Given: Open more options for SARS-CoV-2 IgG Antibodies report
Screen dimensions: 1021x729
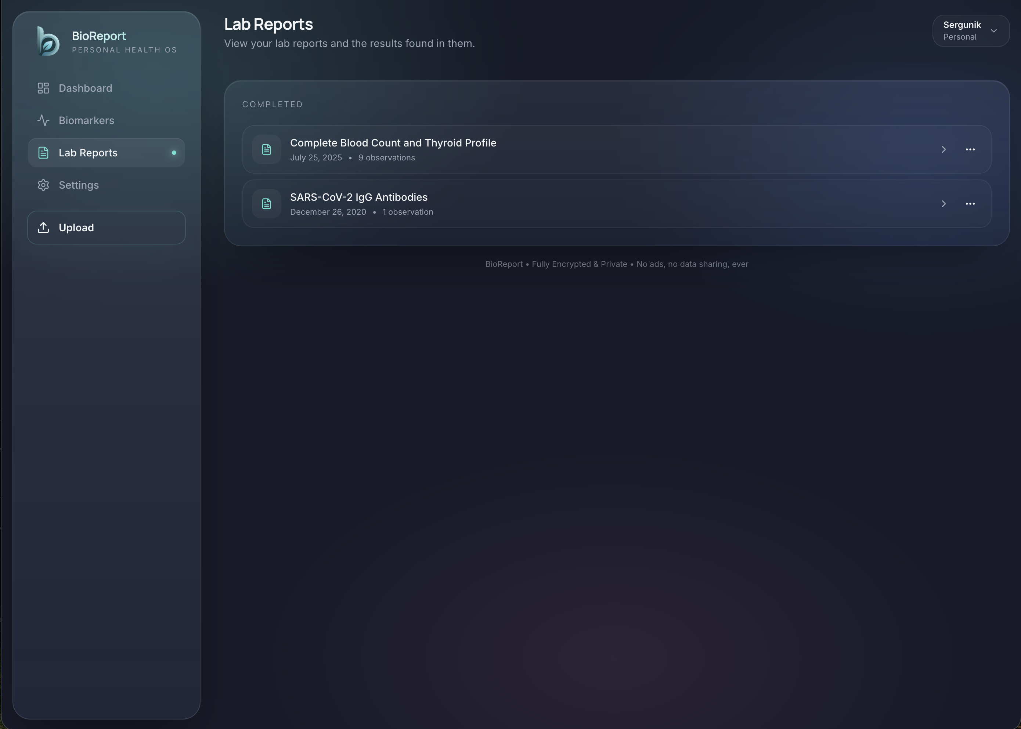Looking at the screenshot, I should coord(970,204).
